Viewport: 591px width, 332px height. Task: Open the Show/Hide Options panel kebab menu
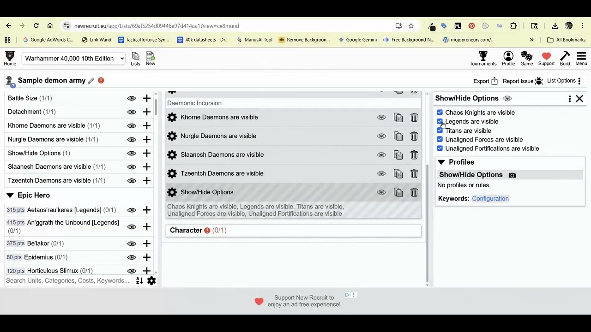[x=570, y=99]
